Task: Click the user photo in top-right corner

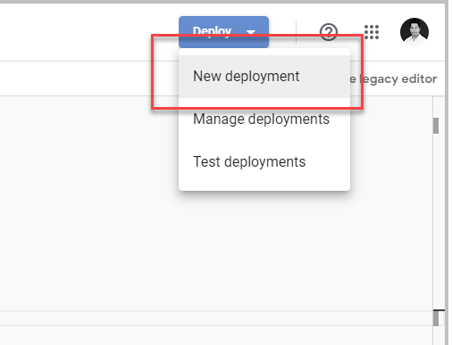Action: [x=414, y=32]
